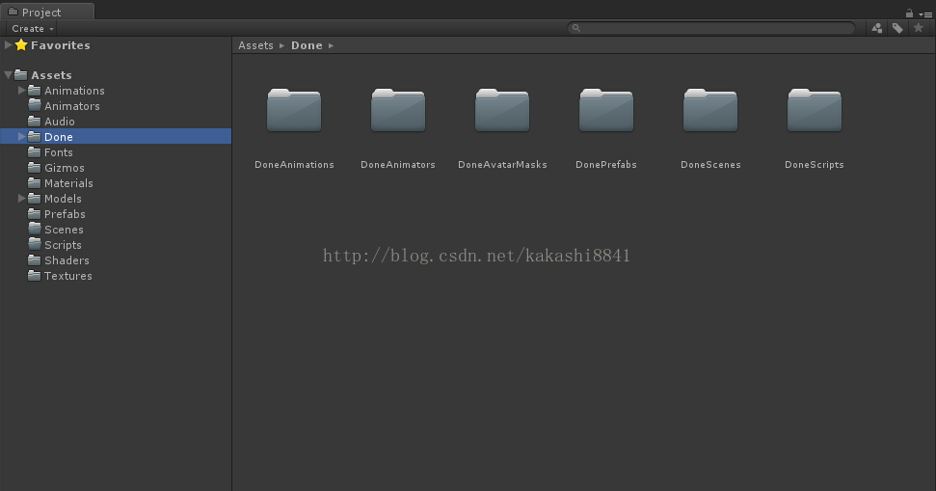Click the Assets root folder icon
This screenshot has height=491, width=936.
[21, 74]
